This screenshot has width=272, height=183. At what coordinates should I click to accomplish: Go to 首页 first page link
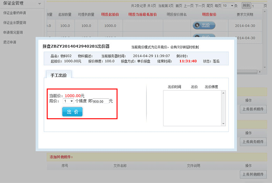coord(179,6)
